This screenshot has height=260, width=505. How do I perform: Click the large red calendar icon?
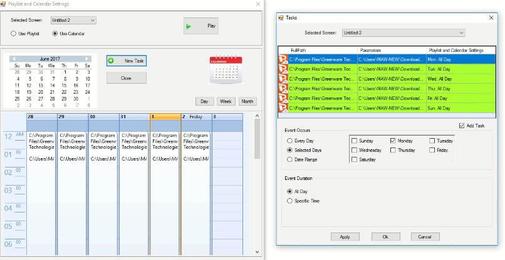(x=226, y=69)
